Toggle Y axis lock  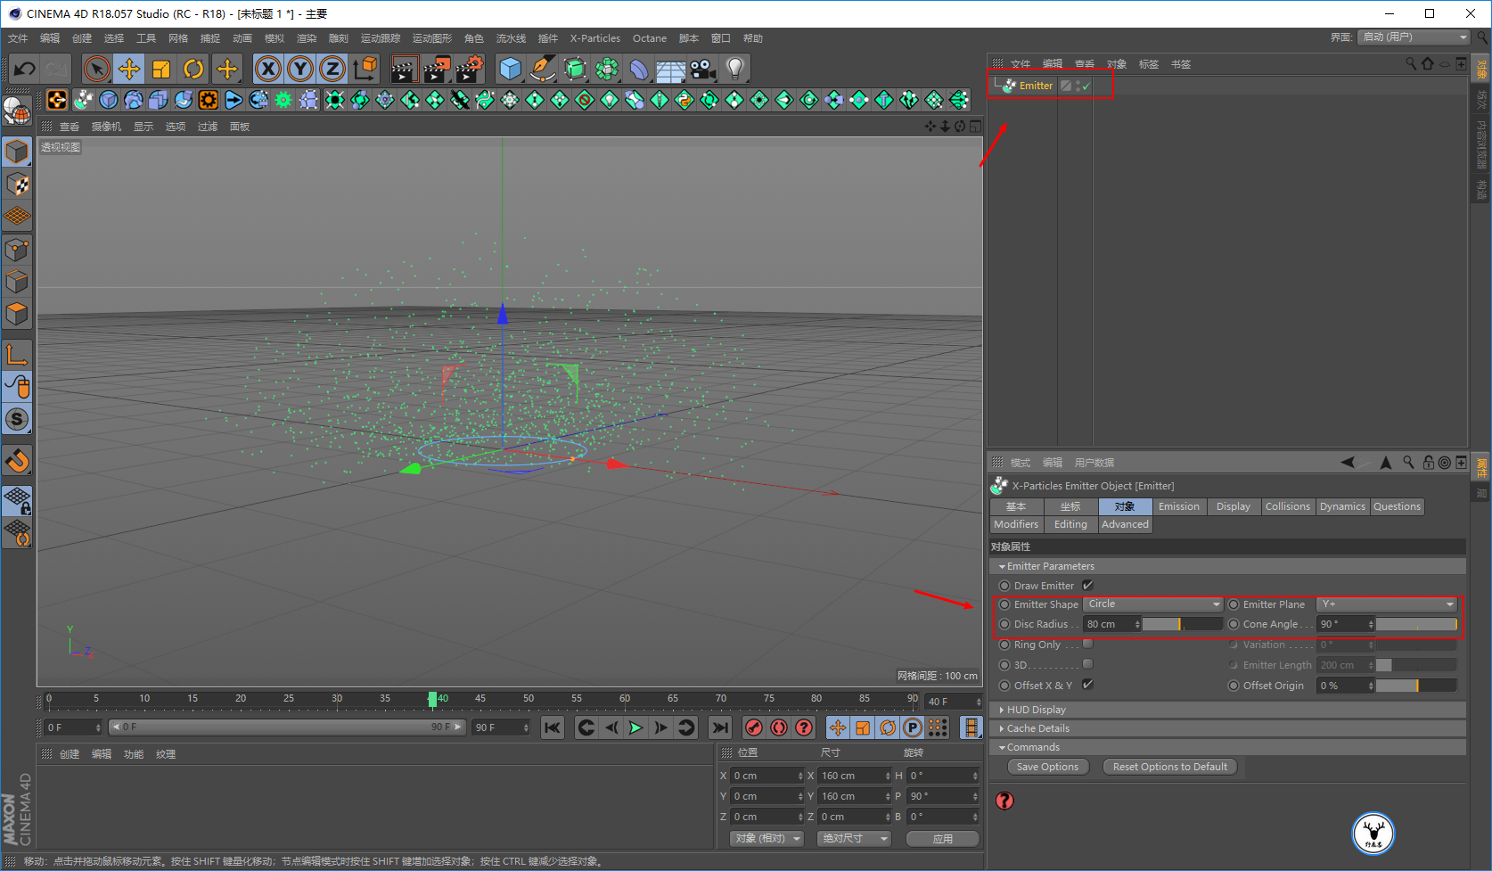click(300, 69)
